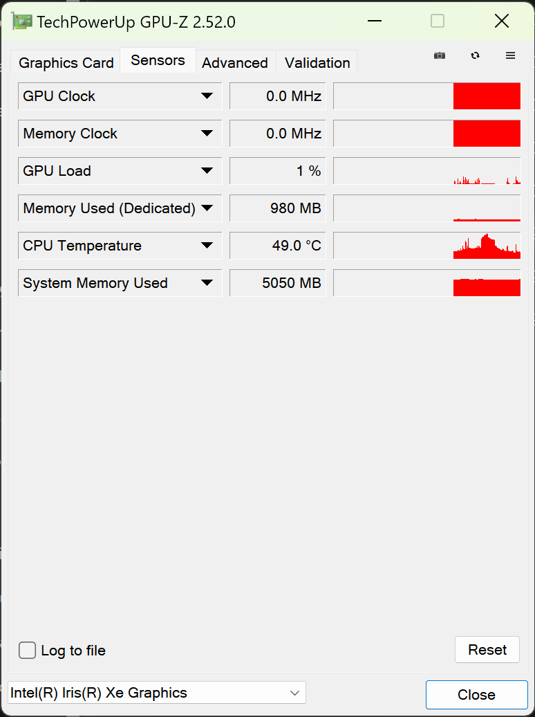Click the GPU Load history graph
535x717 pixels.
coord(426,171)
